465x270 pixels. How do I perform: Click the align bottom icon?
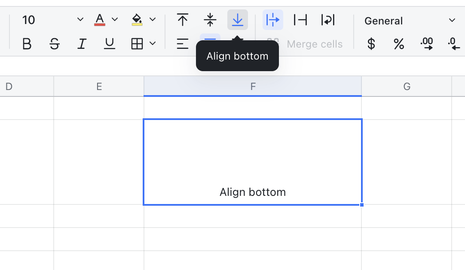238,20
